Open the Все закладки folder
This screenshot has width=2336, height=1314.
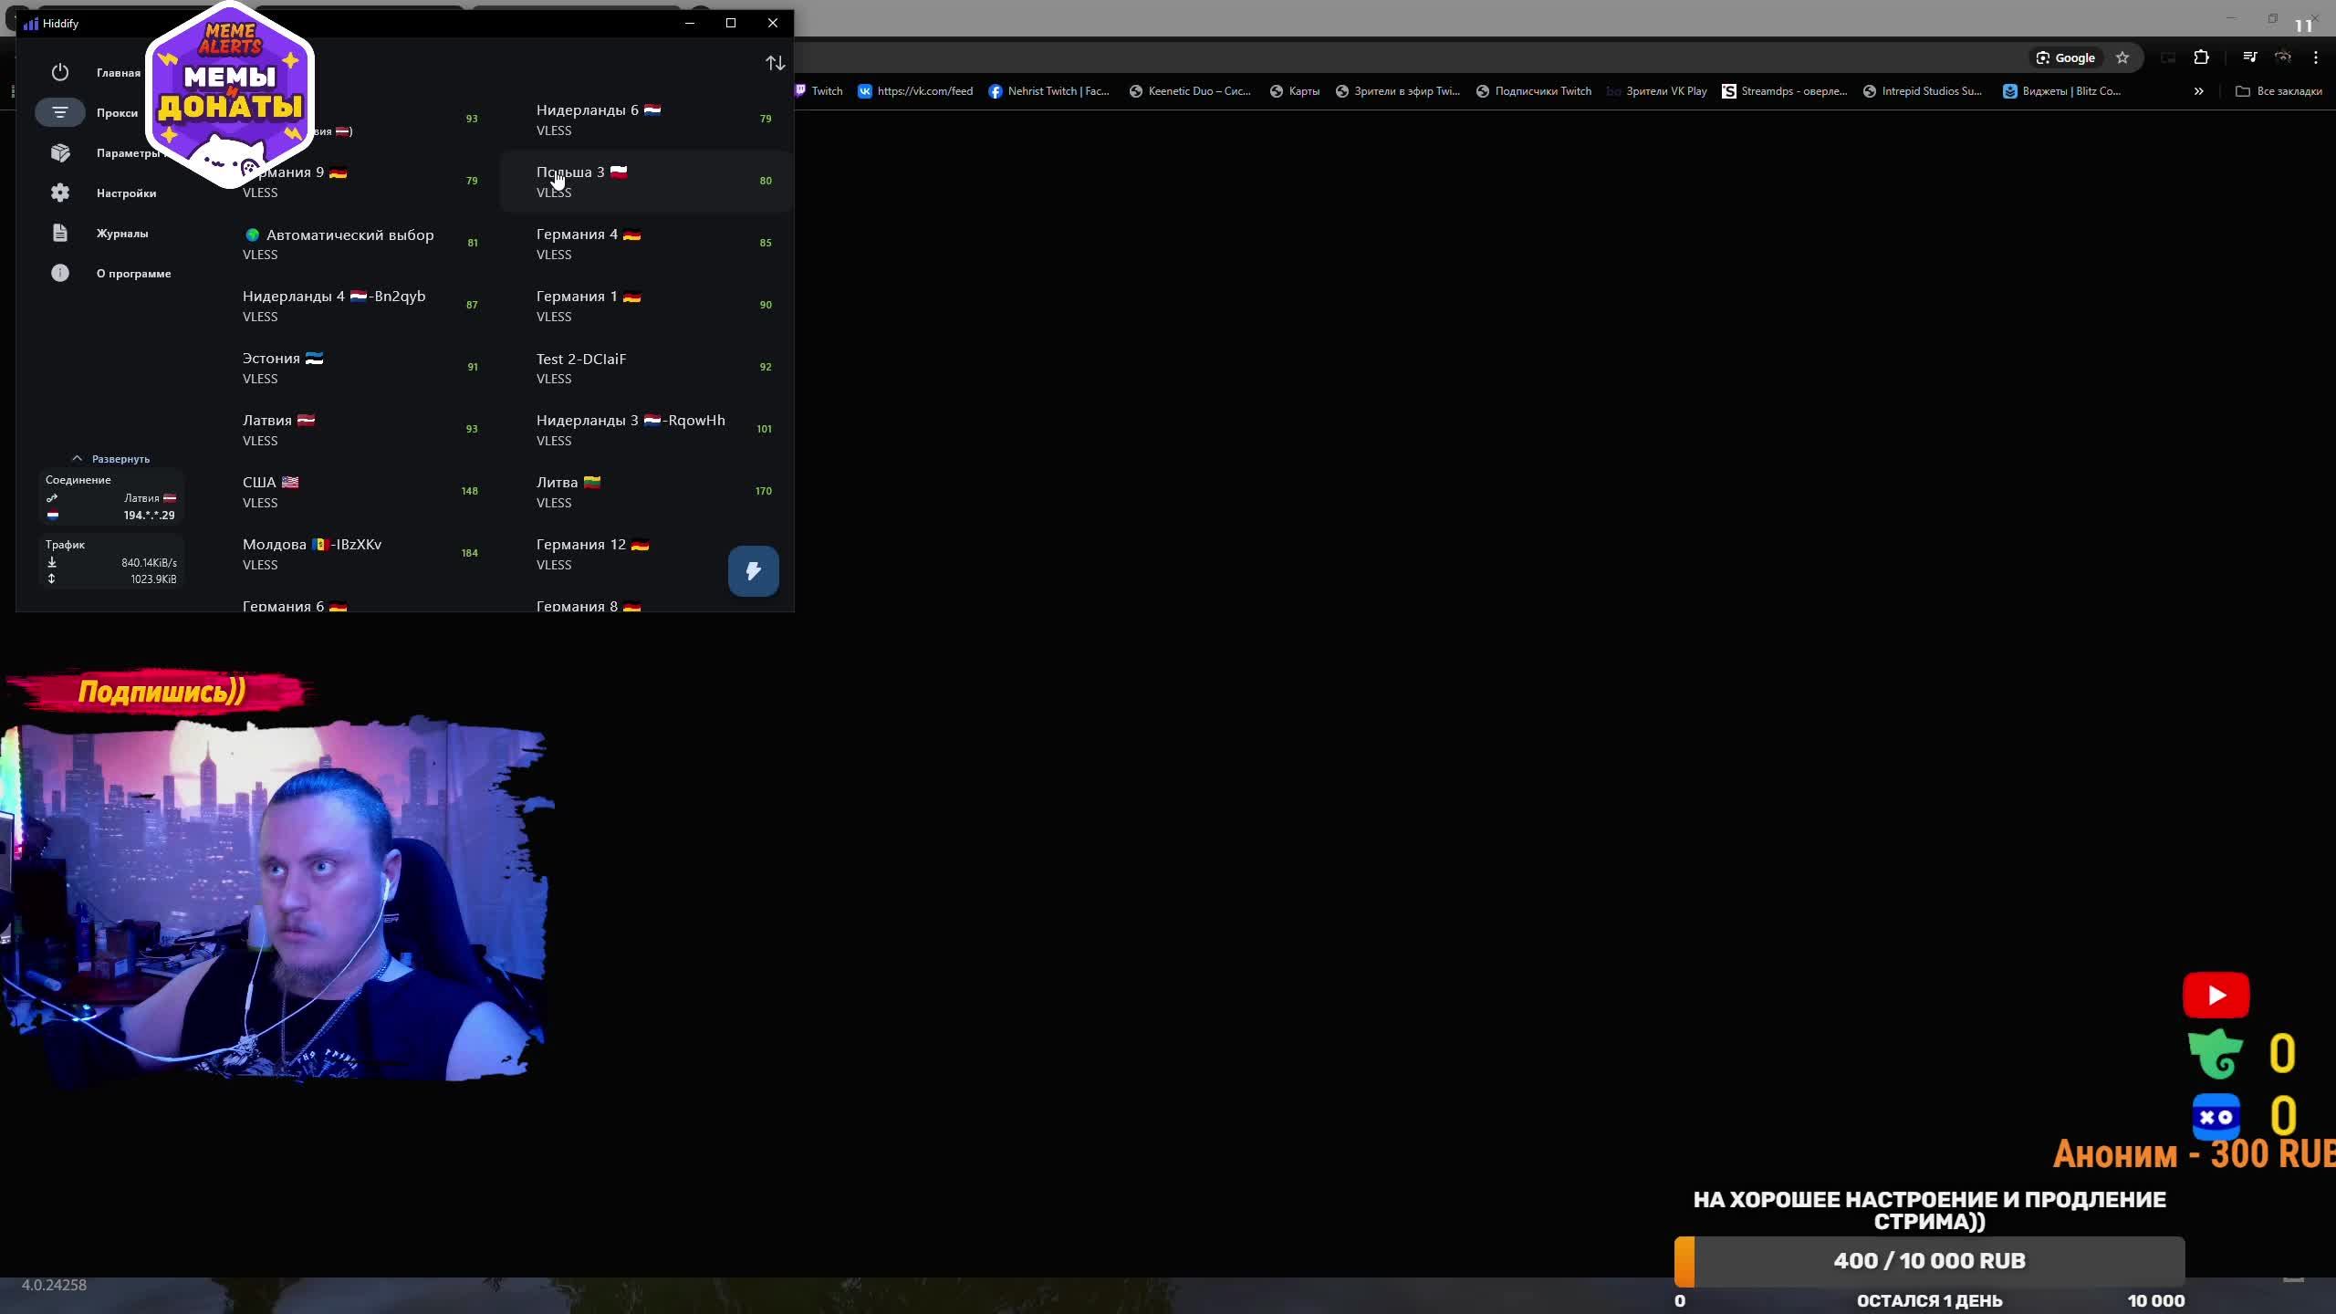point(2279,91)
